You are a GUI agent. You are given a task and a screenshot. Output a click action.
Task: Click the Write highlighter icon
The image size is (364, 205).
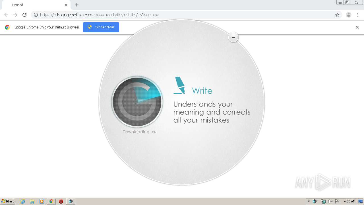point(179,85)
